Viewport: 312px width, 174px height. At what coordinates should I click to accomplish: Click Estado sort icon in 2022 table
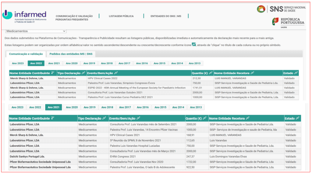click(296, 73)
